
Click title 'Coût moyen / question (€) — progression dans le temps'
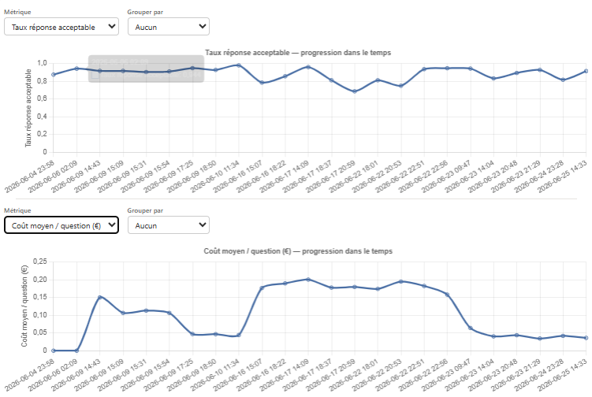point(298,251)
